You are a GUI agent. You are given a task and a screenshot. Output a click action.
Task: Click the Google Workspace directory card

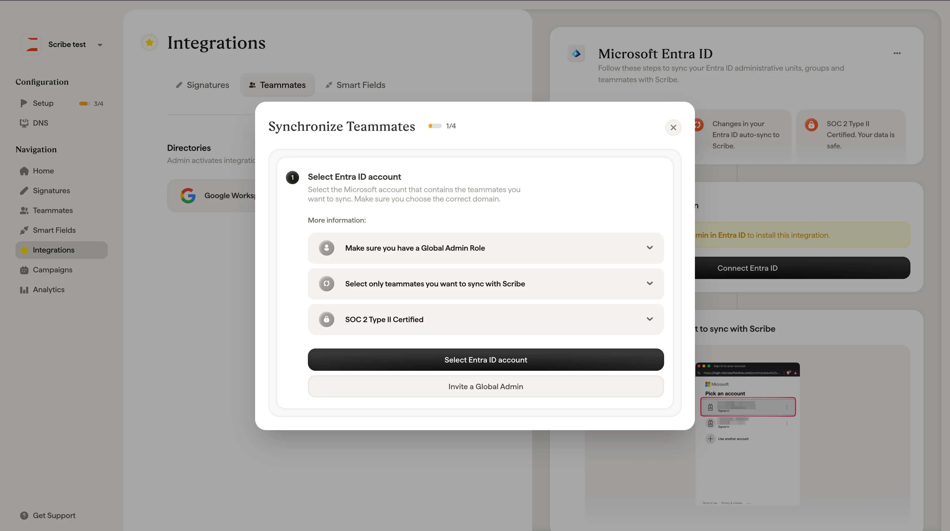pyautogui.click(x=211, y=195)
